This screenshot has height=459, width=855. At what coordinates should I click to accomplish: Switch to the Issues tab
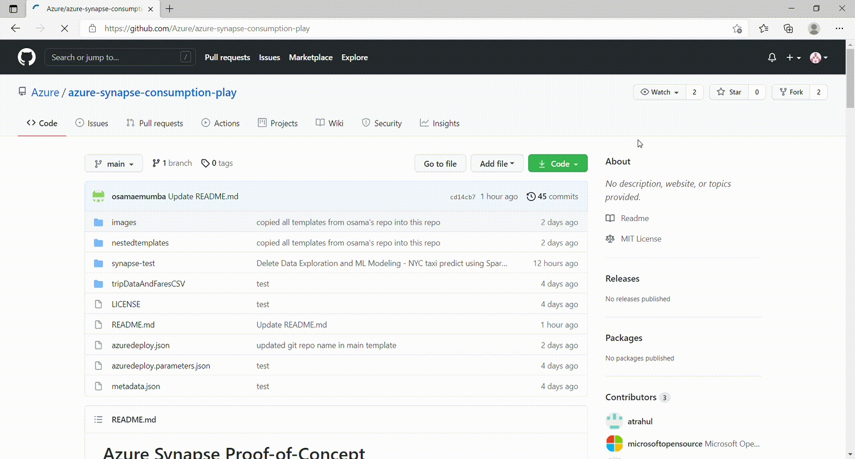coord(92,123)
